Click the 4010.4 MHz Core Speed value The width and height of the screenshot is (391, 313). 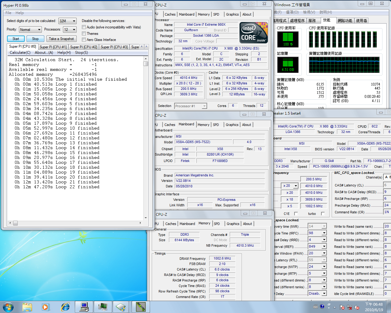189,78
